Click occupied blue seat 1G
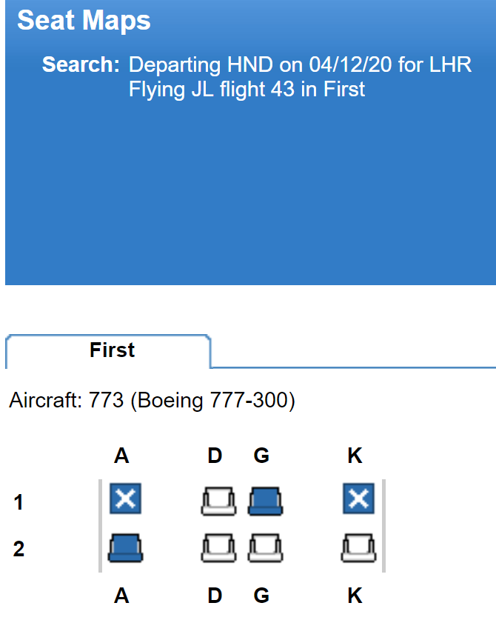This screenshot has height=620, width=496. coord(265,501)
